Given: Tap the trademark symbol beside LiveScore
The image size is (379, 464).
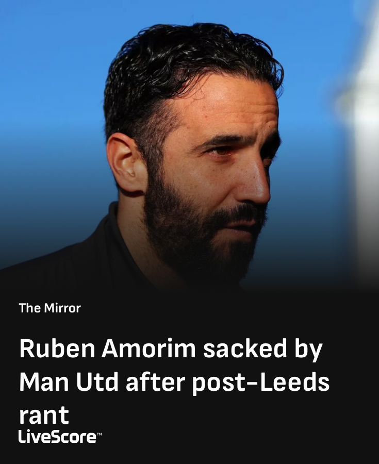Looking at the screenshot, I should pyautogui.click(x=100, y=434).
